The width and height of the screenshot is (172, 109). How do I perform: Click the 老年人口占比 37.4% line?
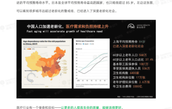coord(133,60)
